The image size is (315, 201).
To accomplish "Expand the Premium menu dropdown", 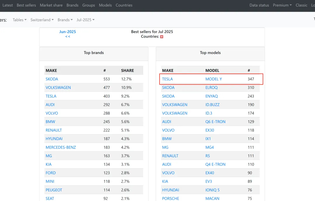I will tap(282, 5).
